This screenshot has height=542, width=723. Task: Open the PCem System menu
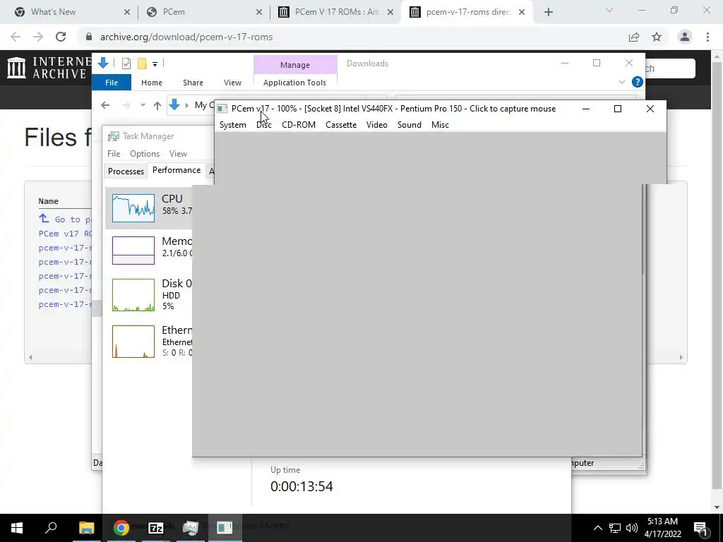coord(232,125)
